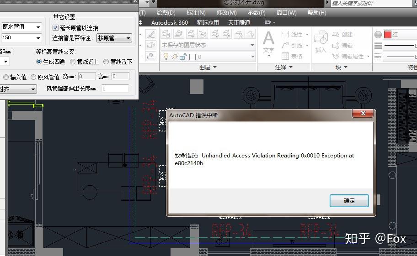Close the AutoCAD 错误中断 dialog
The height and width of the screenshot is (256, 417).
pyautogui.click(x=363, y=113)
